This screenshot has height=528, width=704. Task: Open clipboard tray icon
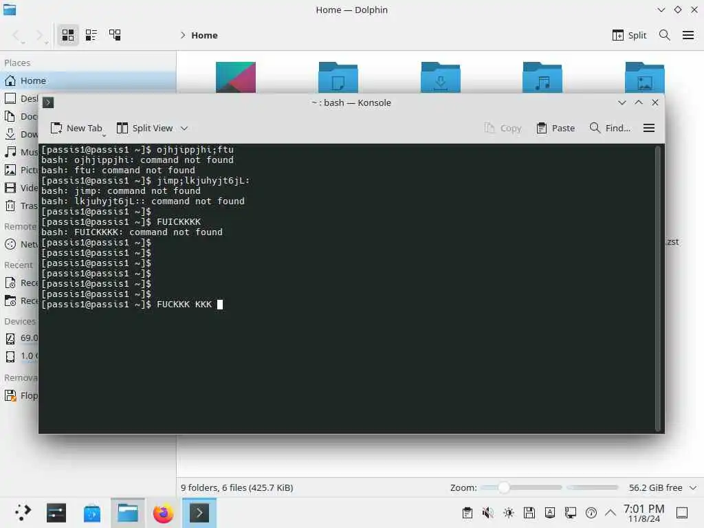coord(467,513)
